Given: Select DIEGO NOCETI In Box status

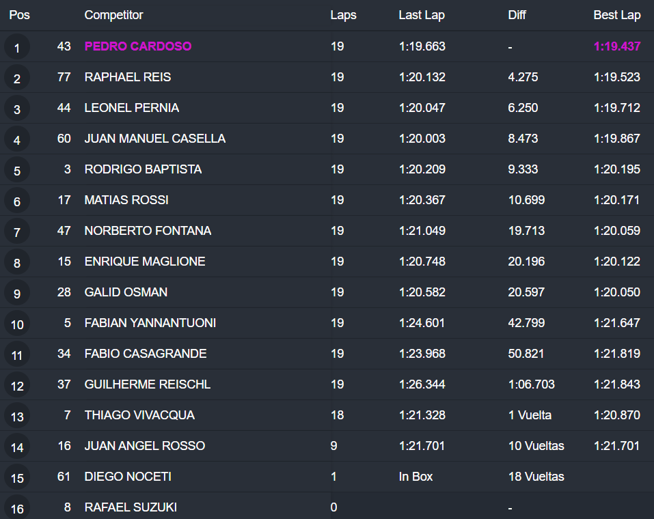Looking at the screenshot, I should (x=415, y=477).
